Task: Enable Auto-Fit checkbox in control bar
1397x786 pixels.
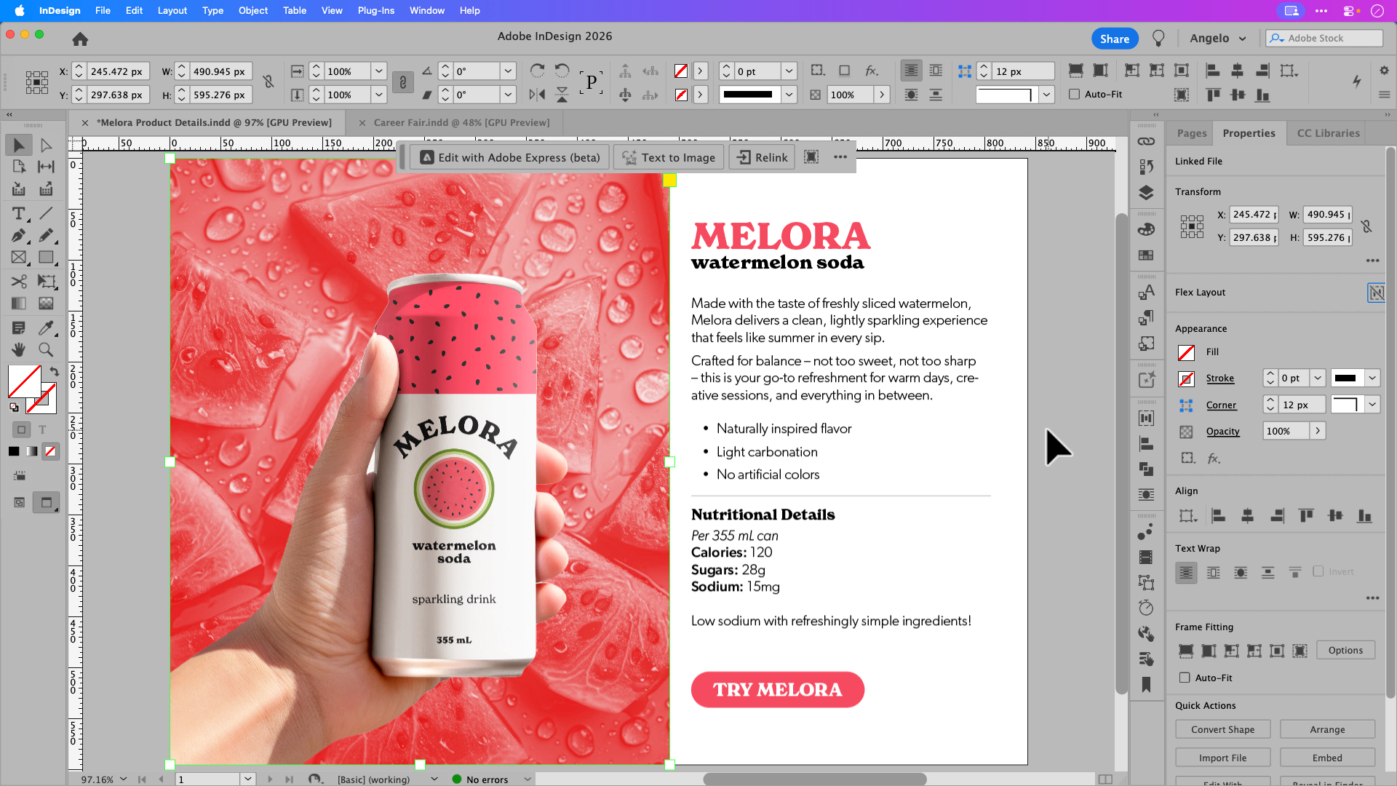Action: (x=1074, y=94)
